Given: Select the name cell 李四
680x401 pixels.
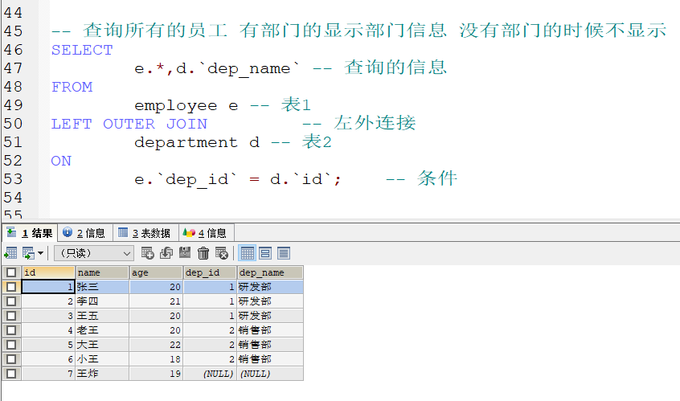Looking at the screenshot, I should click(x=102, y=301).
